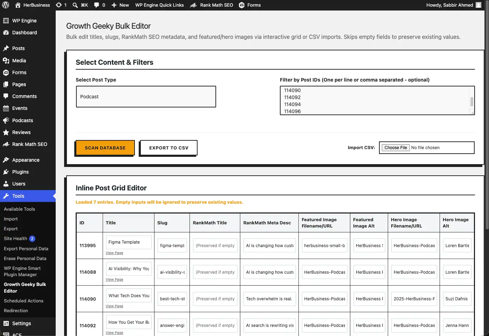Click the Settings sidebar icon
The height and width of the screenshot is (336, 489).
point(6,323)
